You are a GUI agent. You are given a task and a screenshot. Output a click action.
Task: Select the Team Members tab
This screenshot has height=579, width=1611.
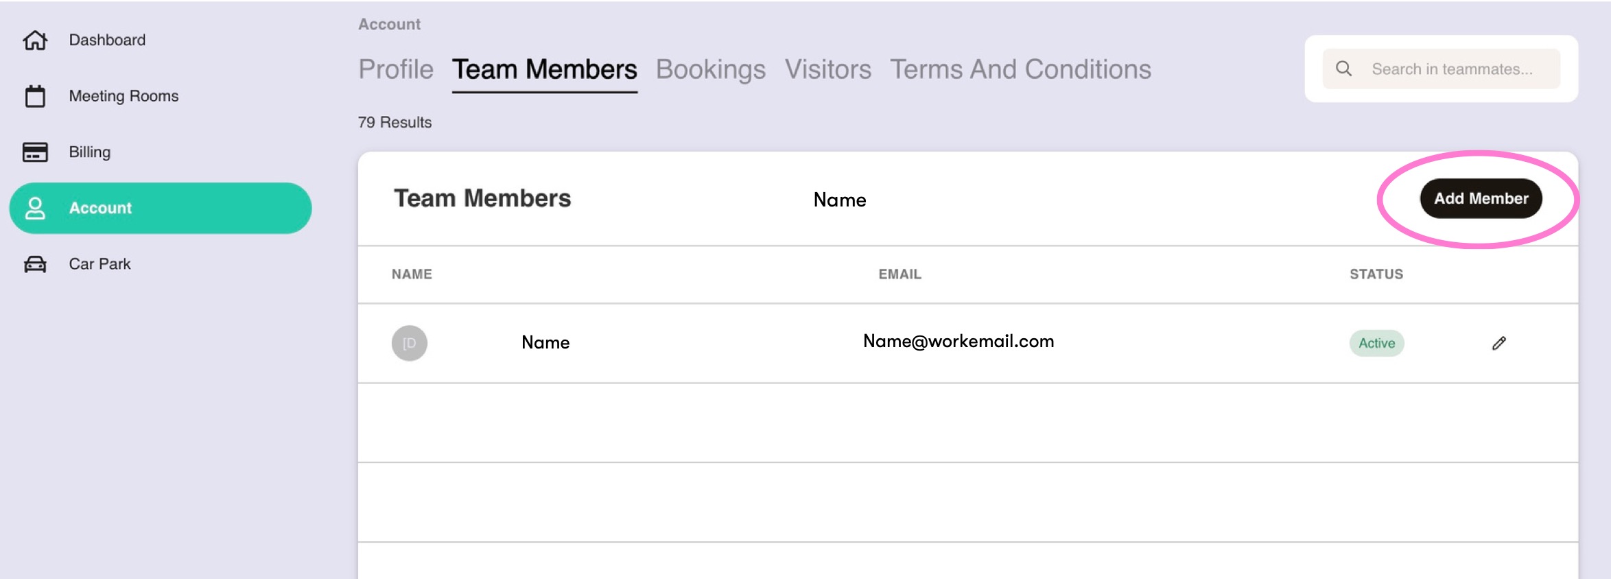point(544,69)
